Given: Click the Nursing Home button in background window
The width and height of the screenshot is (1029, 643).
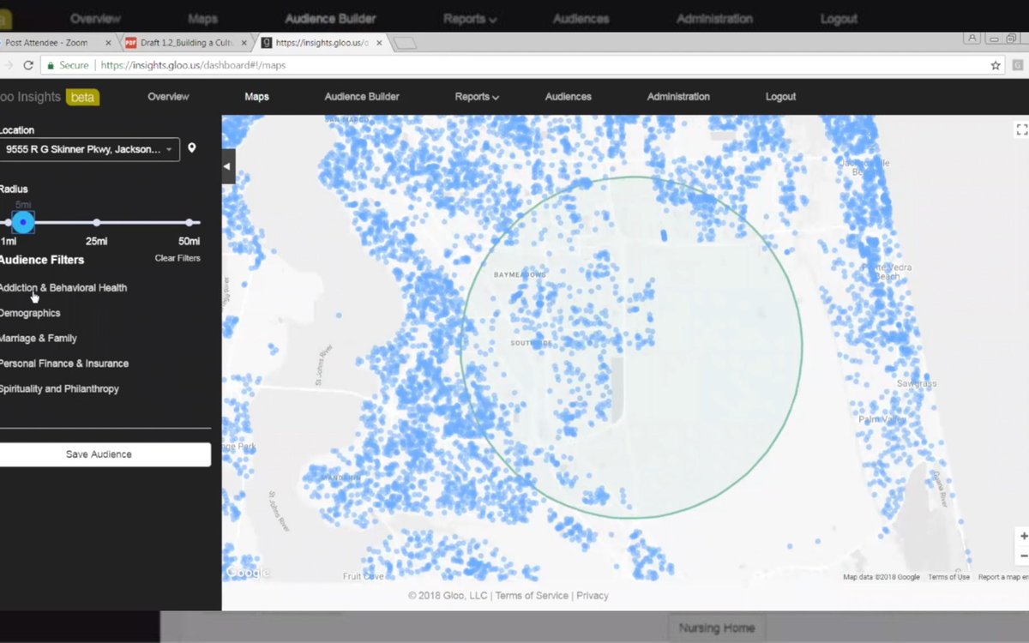Looking at the screenshot, I should coord(717,628).
